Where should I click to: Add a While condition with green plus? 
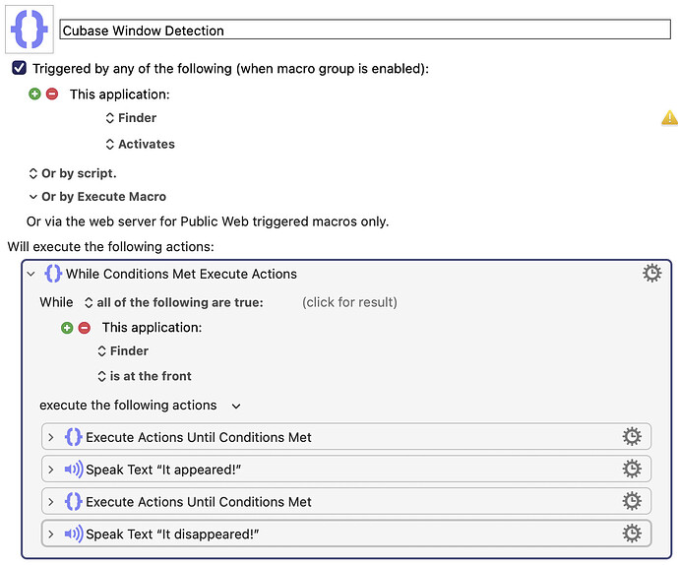click(x=67, y=328)
